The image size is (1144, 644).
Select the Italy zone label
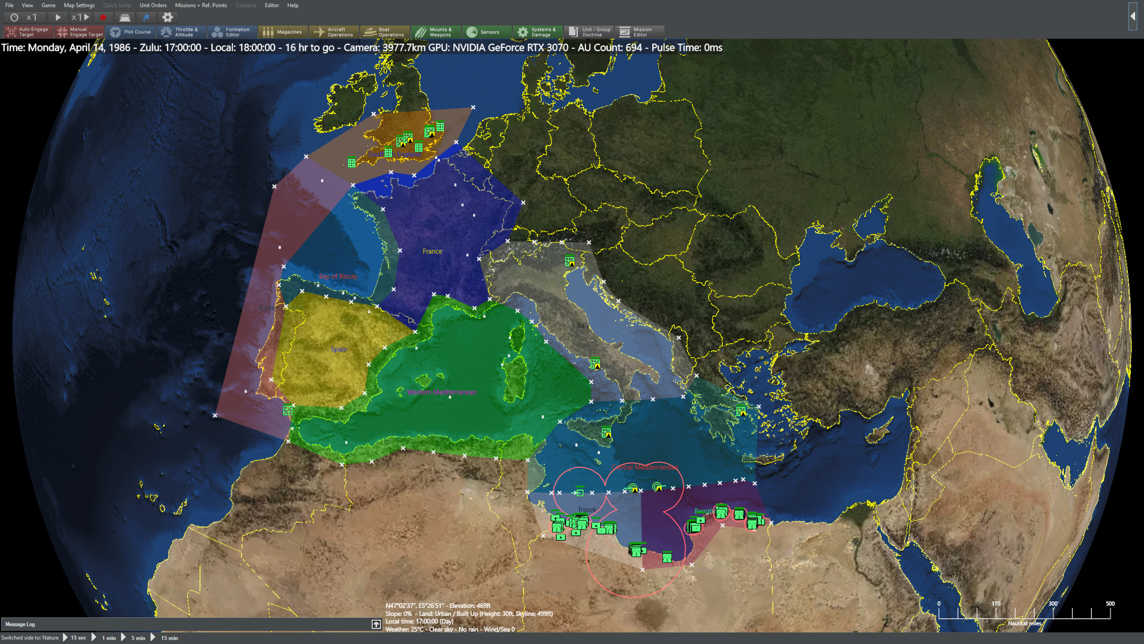(x=583, y=325)
